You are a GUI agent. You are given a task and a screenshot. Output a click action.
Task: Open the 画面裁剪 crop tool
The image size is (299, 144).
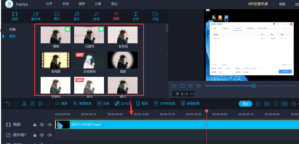82,104
